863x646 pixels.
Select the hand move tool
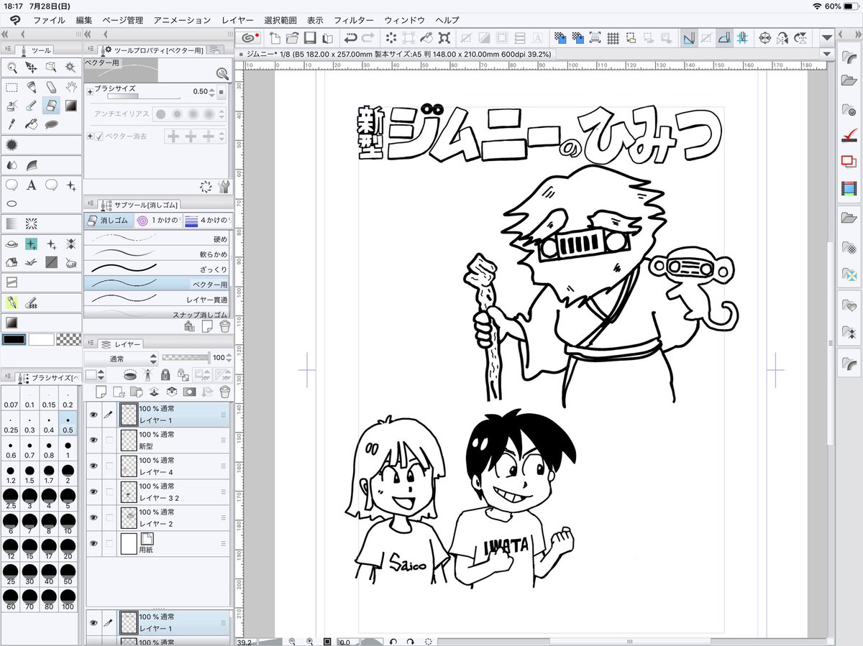pyautogui.click(x=70, y=87)
